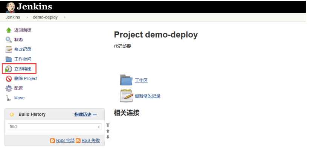Clear the find field with the x
The width and height of the screenshot is (313, 160).
[x=99, y=127]
